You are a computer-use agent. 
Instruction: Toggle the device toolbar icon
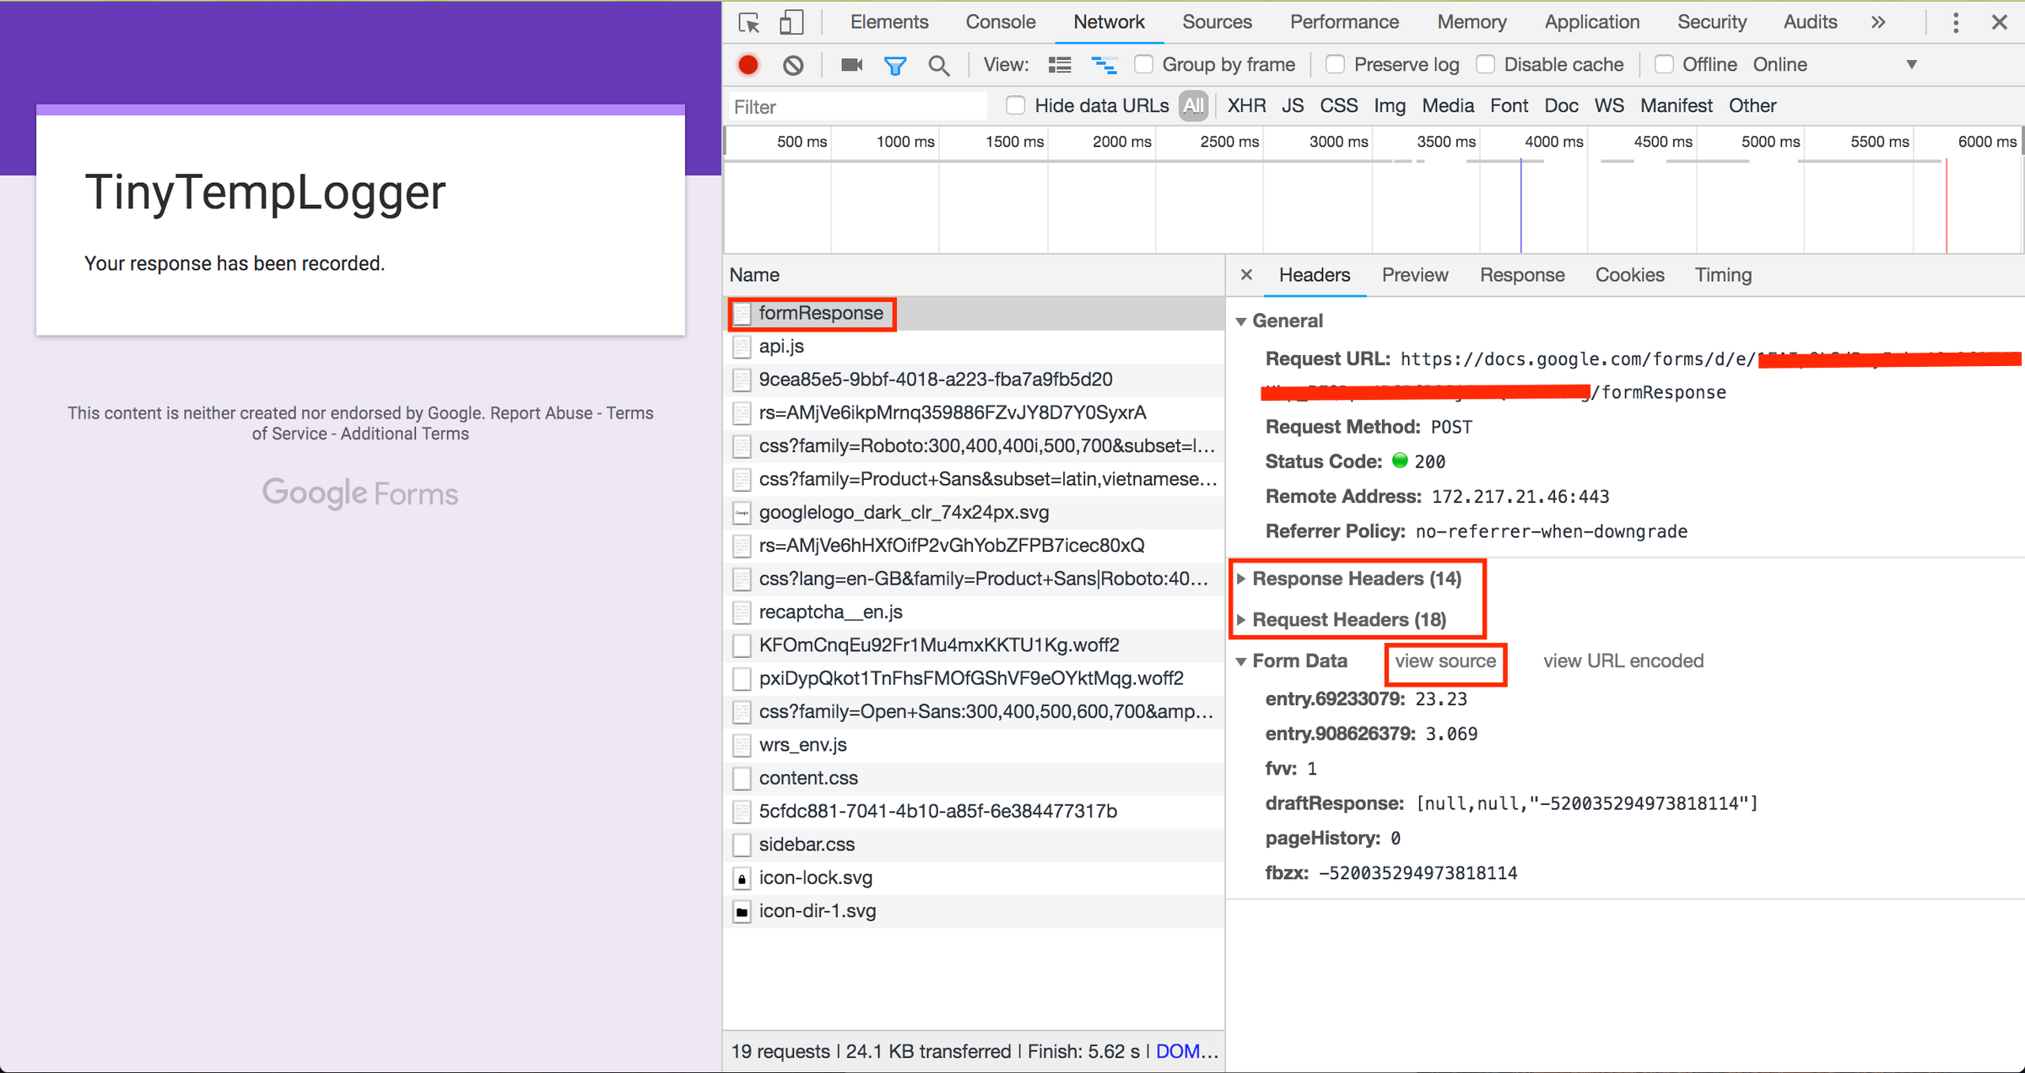[791, 23]
